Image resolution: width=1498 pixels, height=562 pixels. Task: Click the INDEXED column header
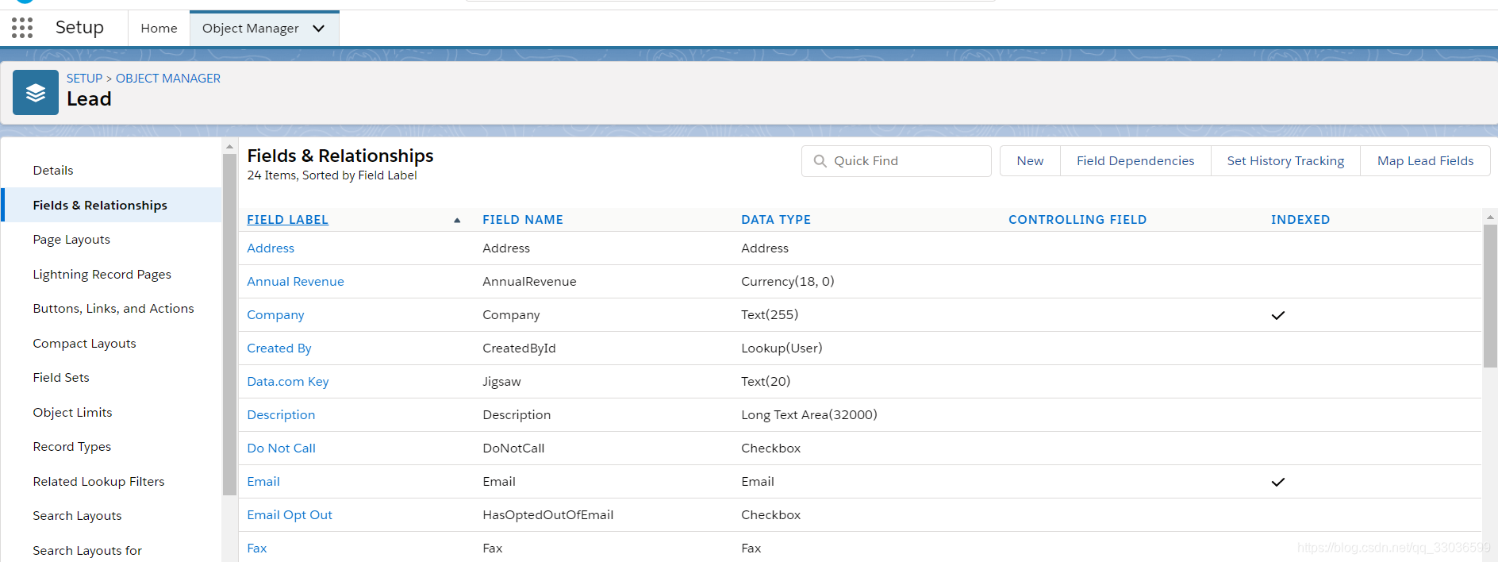1300,220
